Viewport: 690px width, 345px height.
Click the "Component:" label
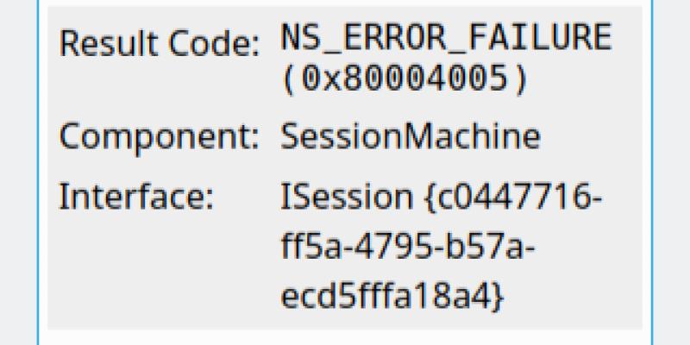(160, 137)
